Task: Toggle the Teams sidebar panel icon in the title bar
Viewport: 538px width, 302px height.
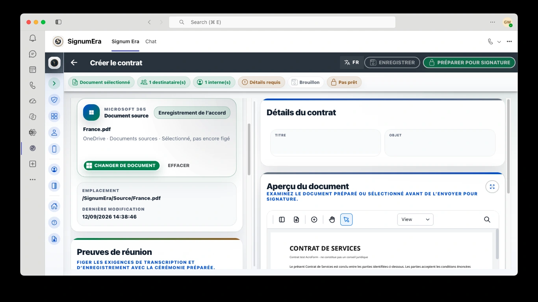Action: 58,22
